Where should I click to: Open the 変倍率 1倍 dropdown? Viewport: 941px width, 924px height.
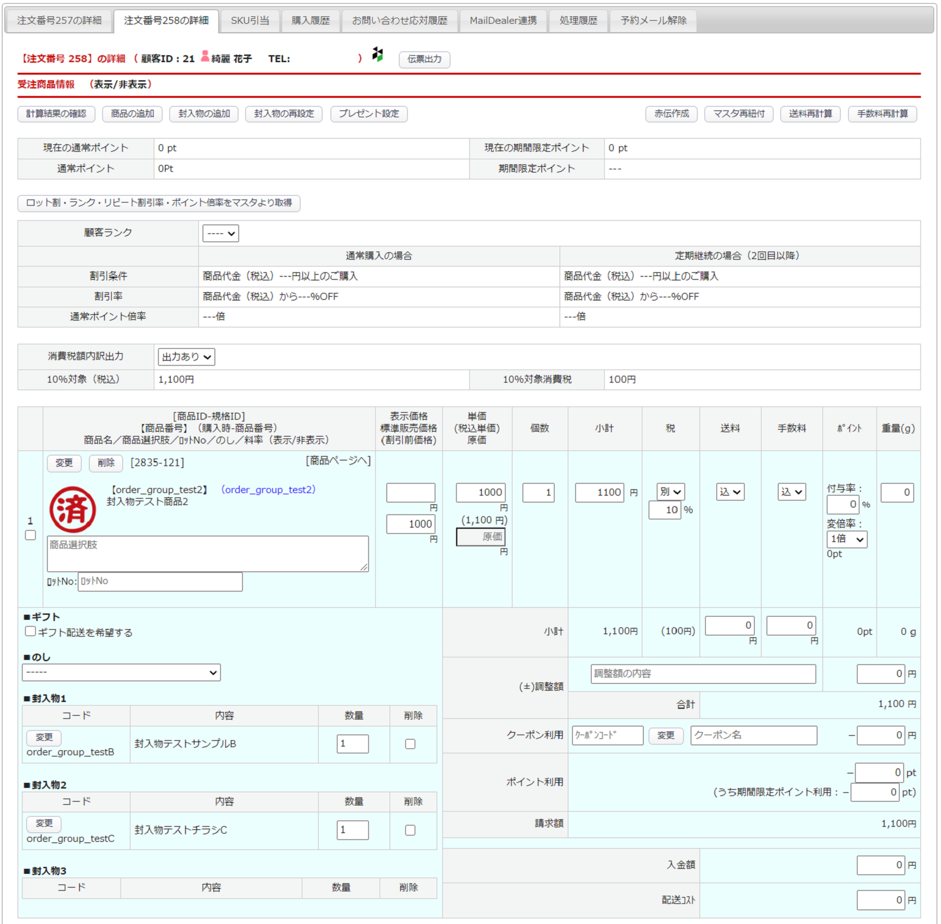tap(847, 539)
